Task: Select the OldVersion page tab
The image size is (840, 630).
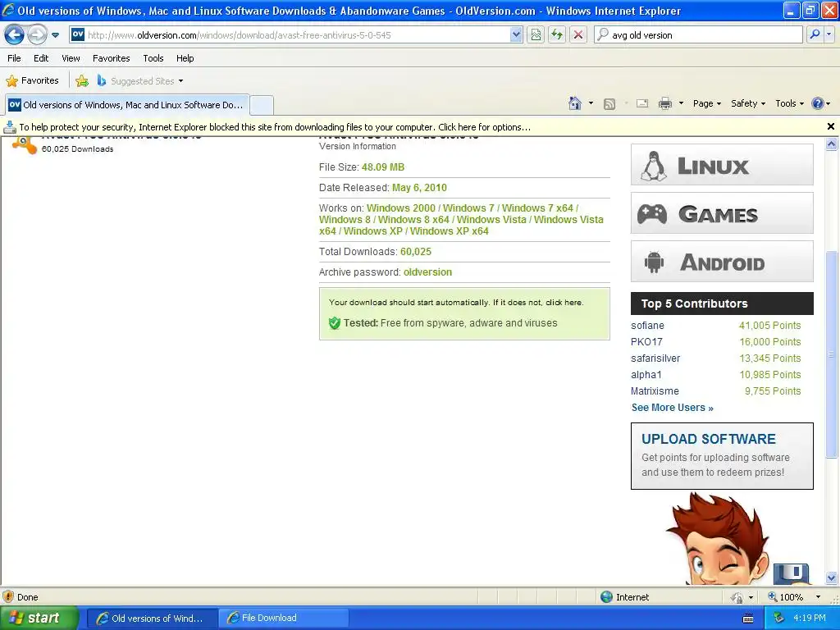Action: [x=127, y=105]
